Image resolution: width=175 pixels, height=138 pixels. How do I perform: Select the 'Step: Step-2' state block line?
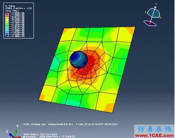tap(40, 134)
